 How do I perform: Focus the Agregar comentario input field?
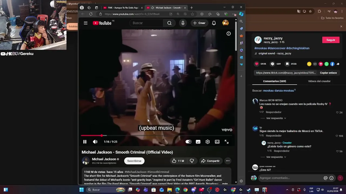click(291, 178)
